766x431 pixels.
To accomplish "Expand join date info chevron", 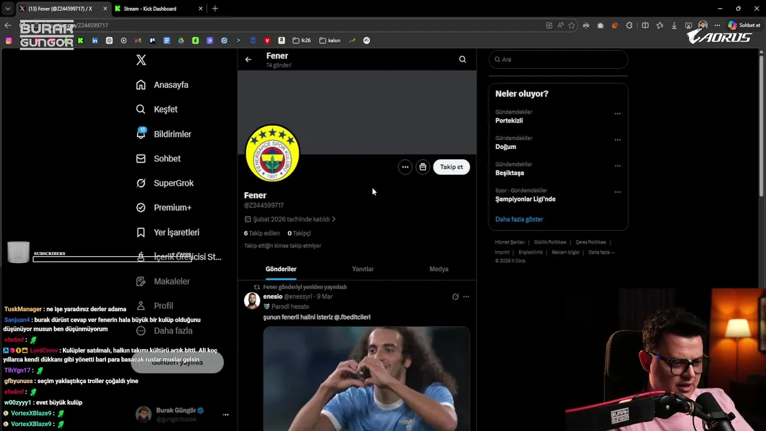I will [333, 219].
